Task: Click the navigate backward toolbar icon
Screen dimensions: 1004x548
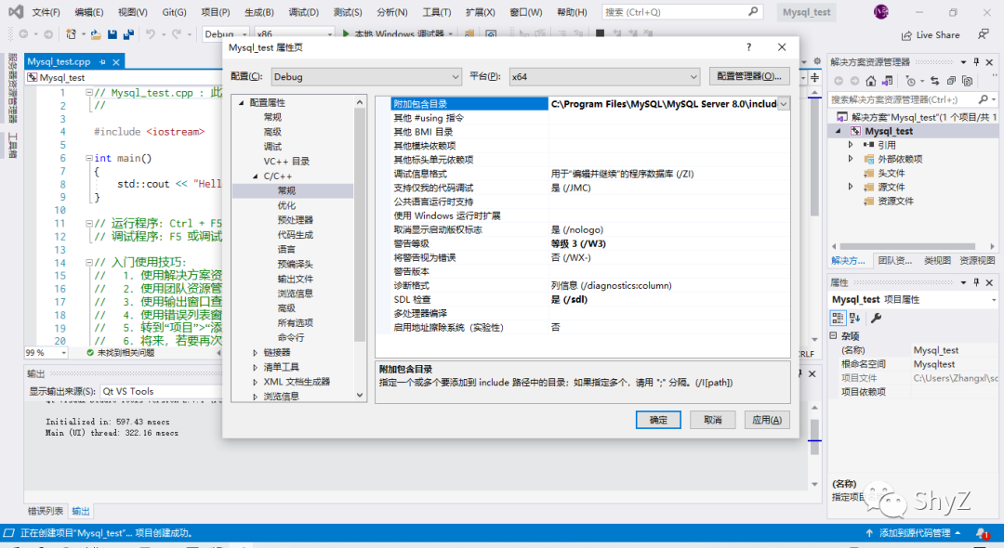Action: pos(23,34)
